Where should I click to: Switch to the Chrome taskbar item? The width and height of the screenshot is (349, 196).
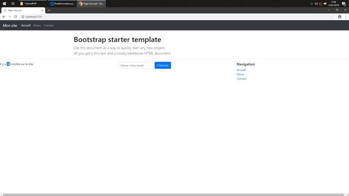click(91, 4)
